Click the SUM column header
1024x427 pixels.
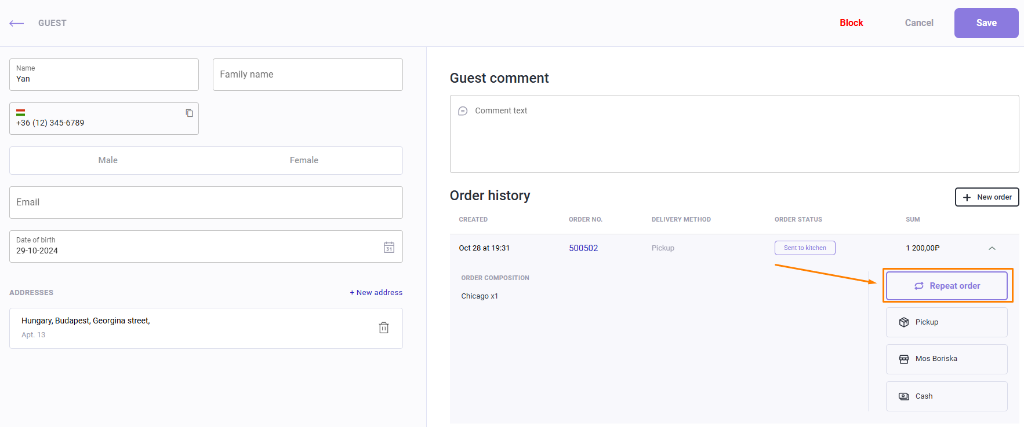click(x=913, y=220)
